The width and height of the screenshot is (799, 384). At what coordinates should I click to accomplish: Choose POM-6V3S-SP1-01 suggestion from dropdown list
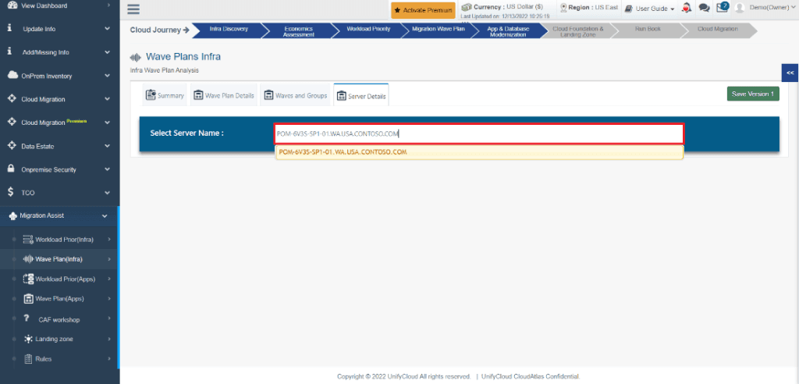pyautogui.click(x=479, y=152)
